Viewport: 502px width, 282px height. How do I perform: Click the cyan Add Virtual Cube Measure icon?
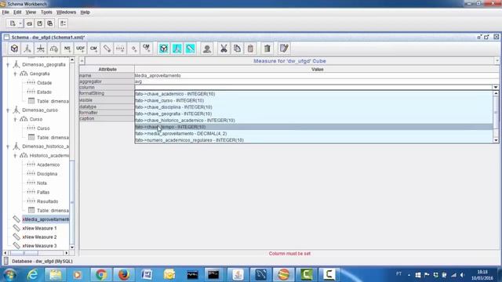(190, 49)
